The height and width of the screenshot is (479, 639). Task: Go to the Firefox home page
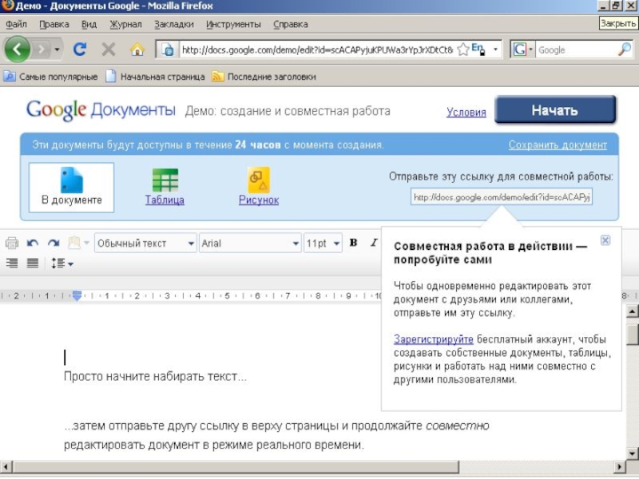[137, 49]
